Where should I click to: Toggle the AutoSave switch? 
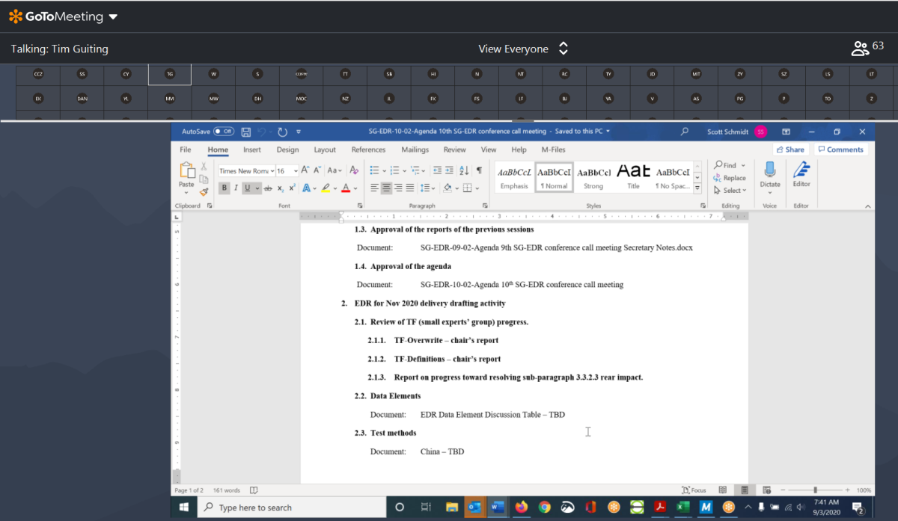(x=223, y=132)
